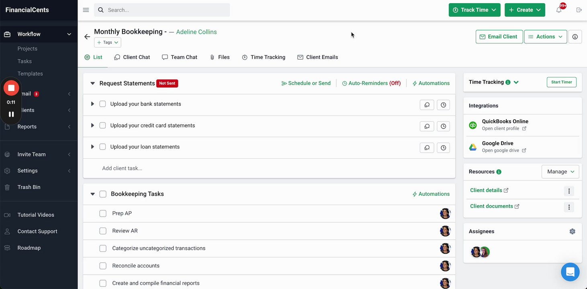Click the project info icon near Actions

point(575,37)
